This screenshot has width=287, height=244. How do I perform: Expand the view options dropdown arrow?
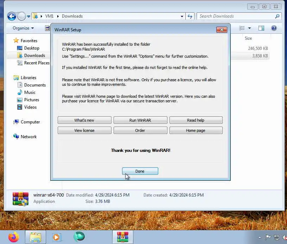tap(249, 28)
